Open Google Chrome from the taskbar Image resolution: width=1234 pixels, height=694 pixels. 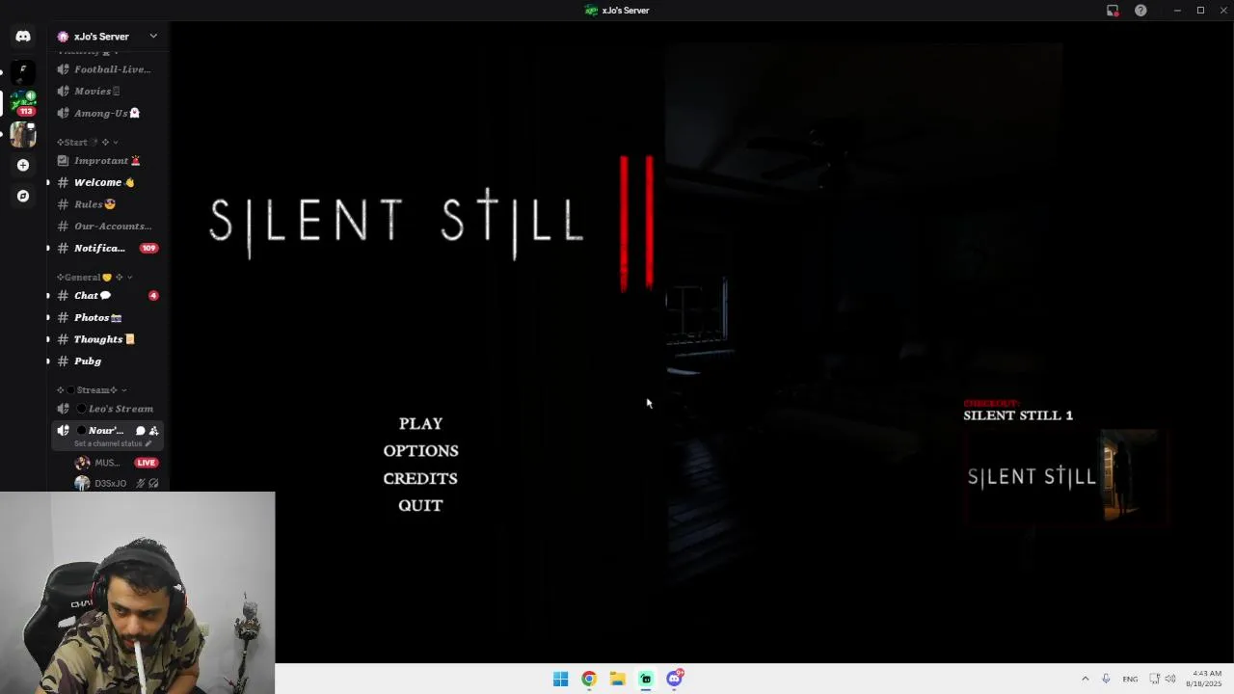tap(589, 679)
